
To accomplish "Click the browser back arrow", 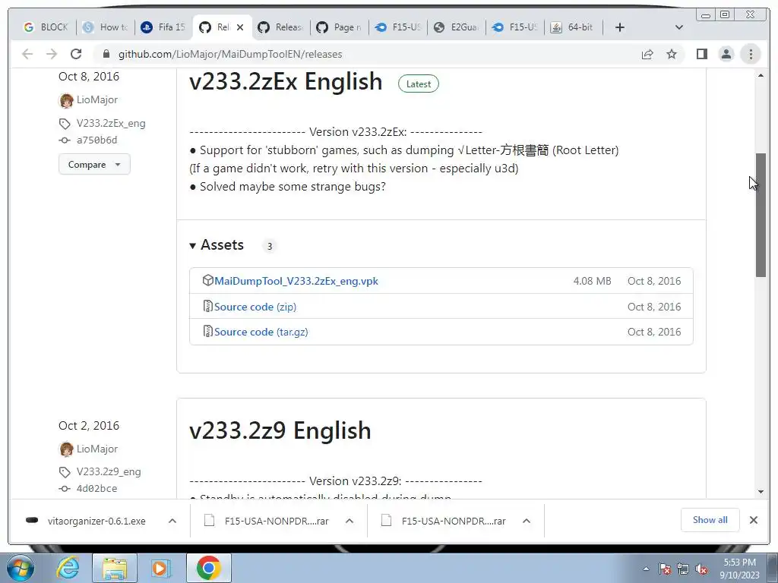I will (x=27, y=54).
